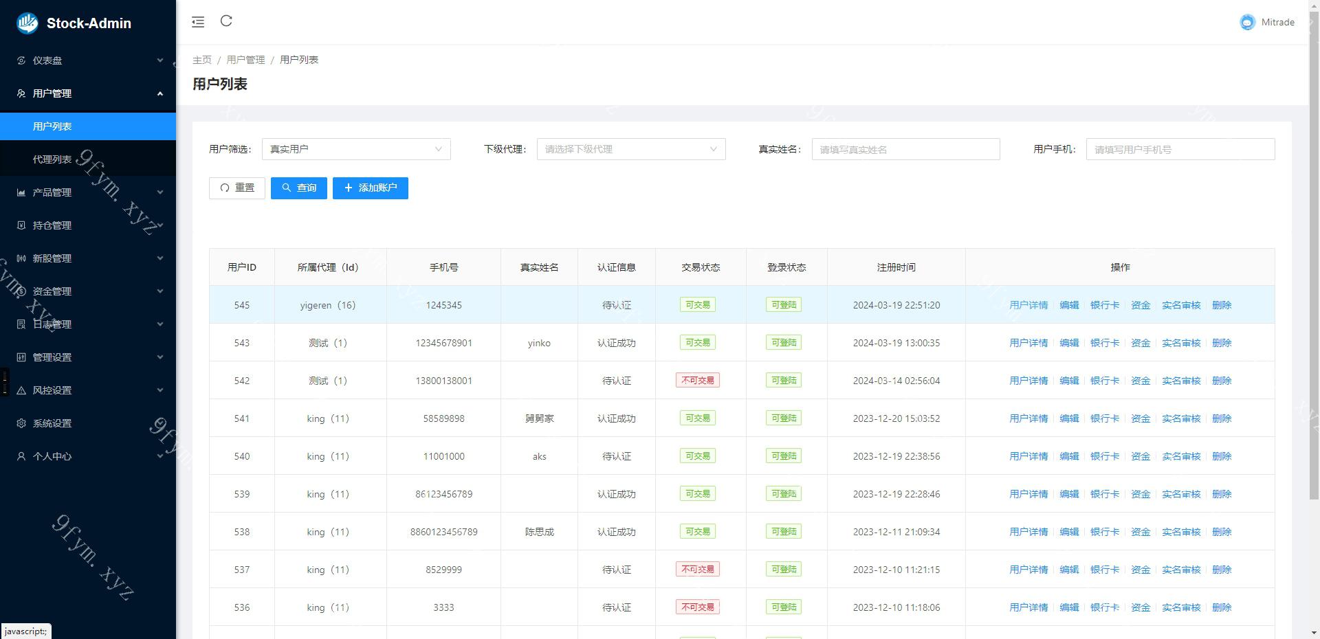Expand the 仪表盘 menu chevron
Screen dimensions: 1320x639
tap(160, 60)
